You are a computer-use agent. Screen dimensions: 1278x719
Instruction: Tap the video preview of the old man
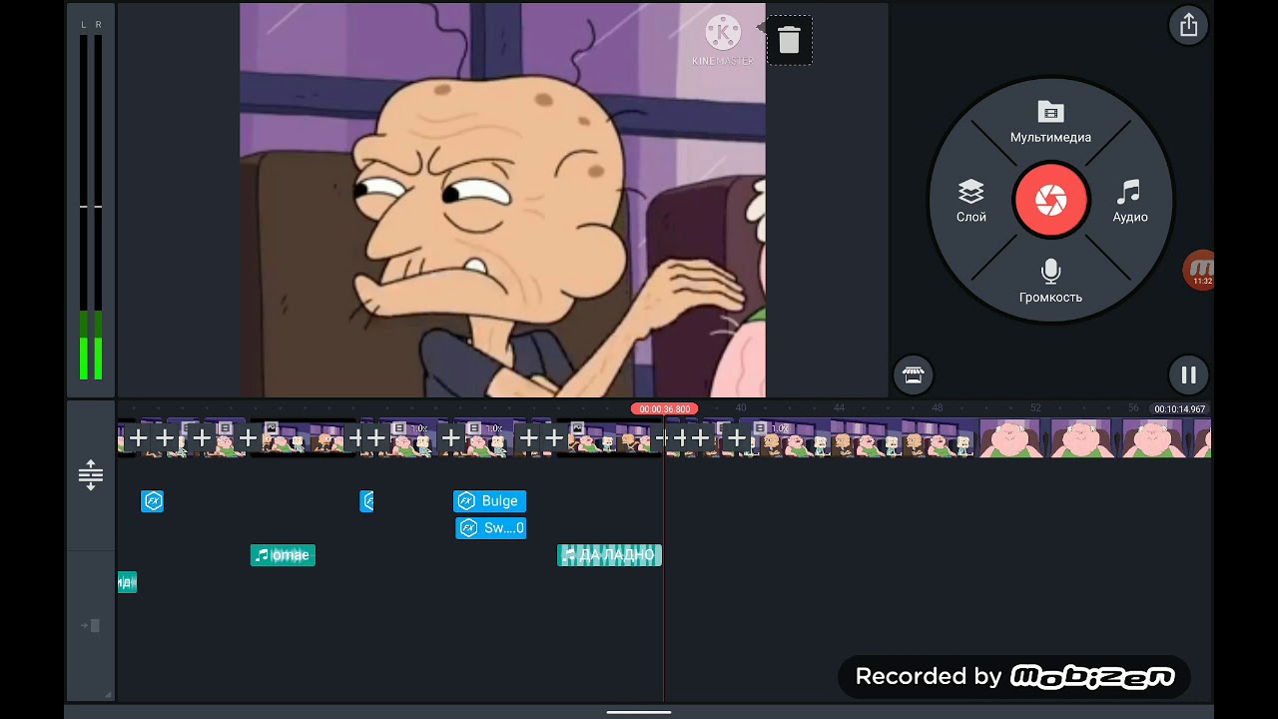(x=502, y=200)
